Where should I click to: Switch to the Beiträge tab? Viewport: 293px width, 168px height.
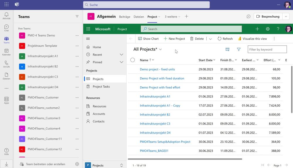125,17
